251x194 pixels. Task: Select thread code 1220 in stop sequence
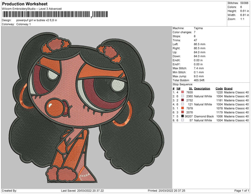[220, 92]
